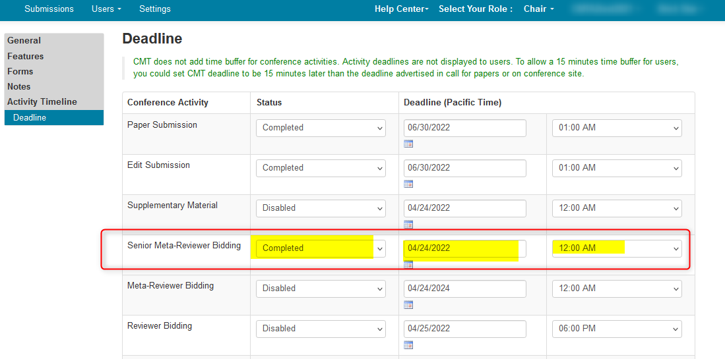725x359 pixels.
Task: Open calendar picker for Edit Submission deadline
Action: pos(408,184)
